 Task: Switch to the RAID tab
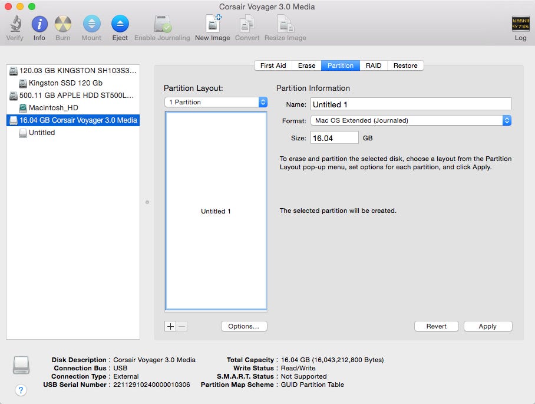374,65
